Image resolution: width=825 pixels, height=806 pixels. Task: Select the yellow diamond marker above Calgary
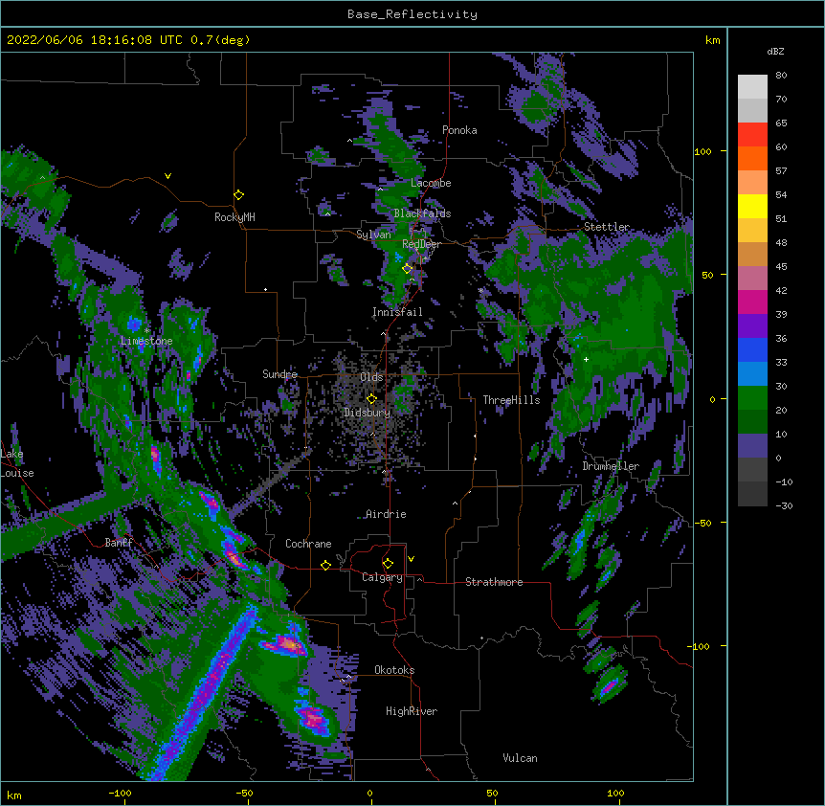click(x=388, y=564)
